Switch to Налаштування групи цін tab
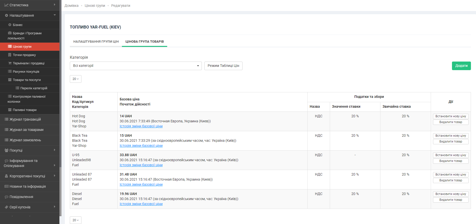 (96, 42)
